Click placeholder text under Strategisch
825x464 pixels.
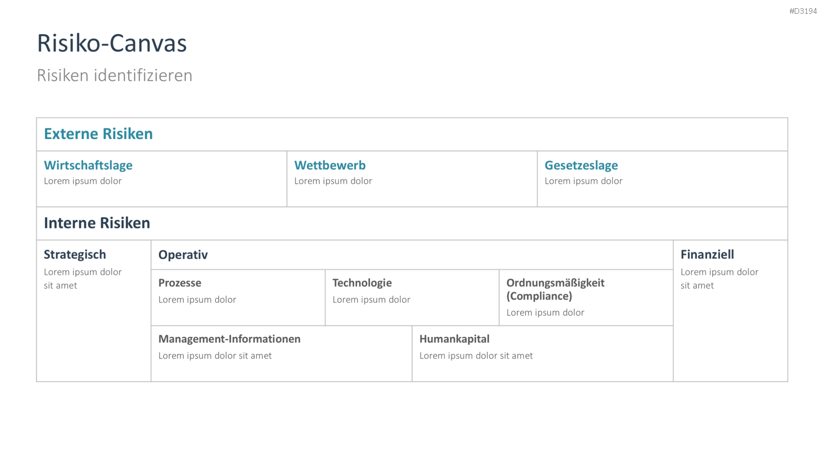[x=82, y=279]
